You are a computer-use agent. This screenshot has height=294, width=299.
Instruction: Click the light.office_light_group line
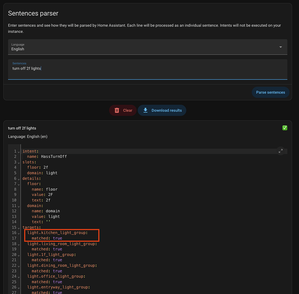[x=56, y=276]
